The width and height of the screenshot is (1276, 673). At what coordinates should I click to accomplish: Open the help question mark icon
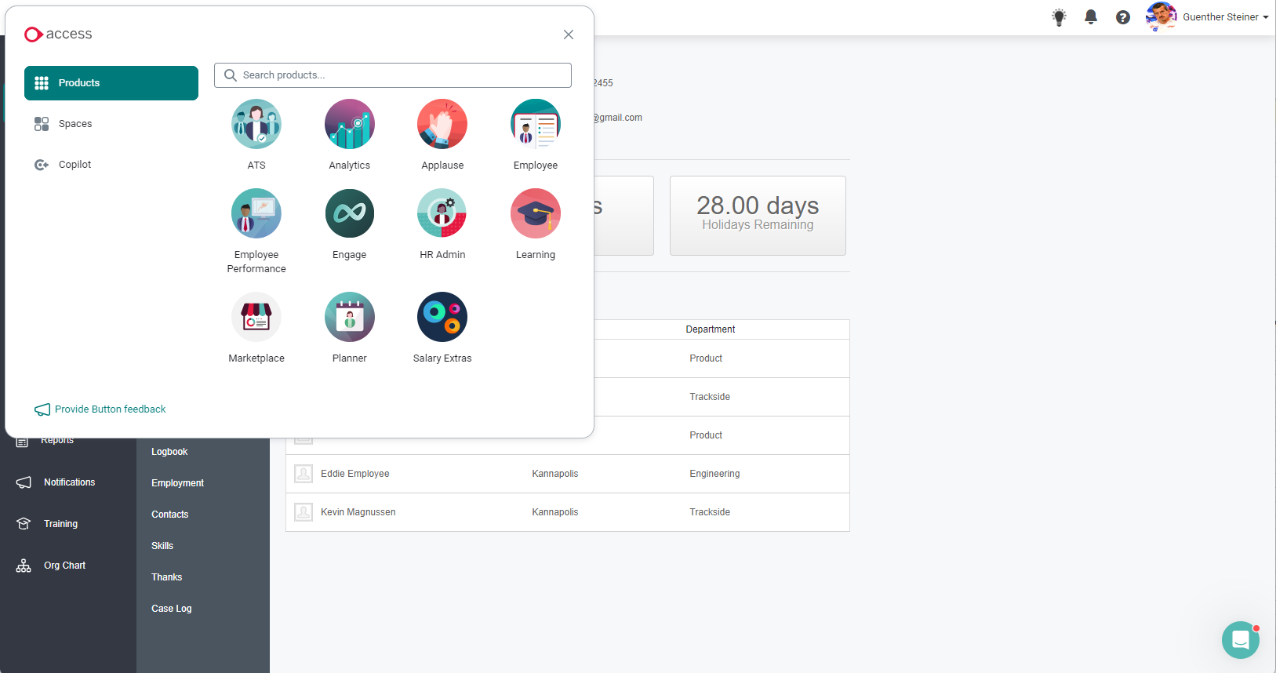tap(1123, 17)
